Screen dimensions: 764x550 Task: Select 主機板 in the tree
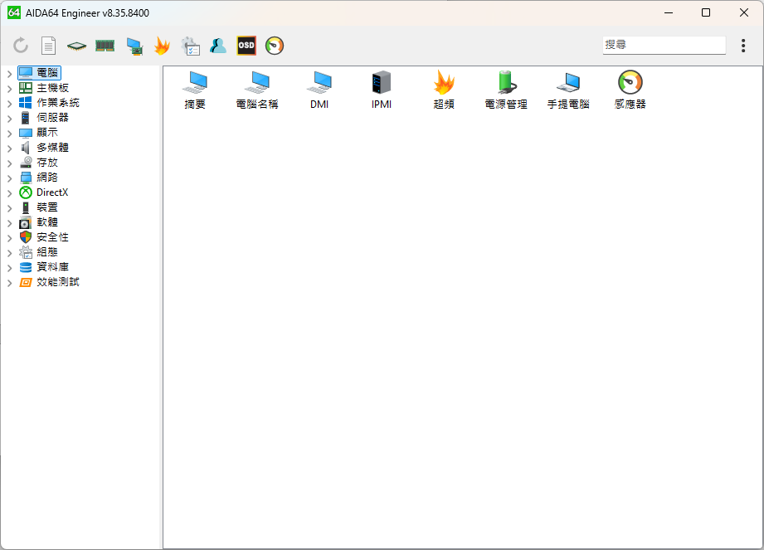[44, 88]
